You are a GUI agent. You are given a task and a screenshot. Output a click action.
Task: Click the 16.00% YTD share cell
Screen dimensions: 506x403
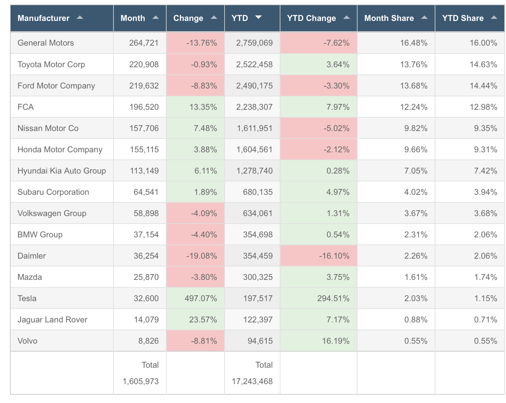(x=470, y=43)
